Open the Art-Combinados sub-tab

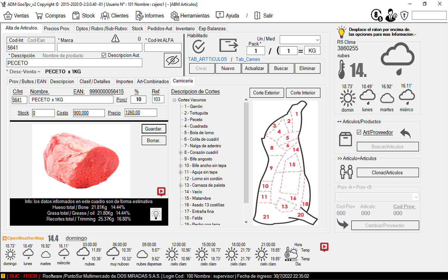tap(153, 81)
